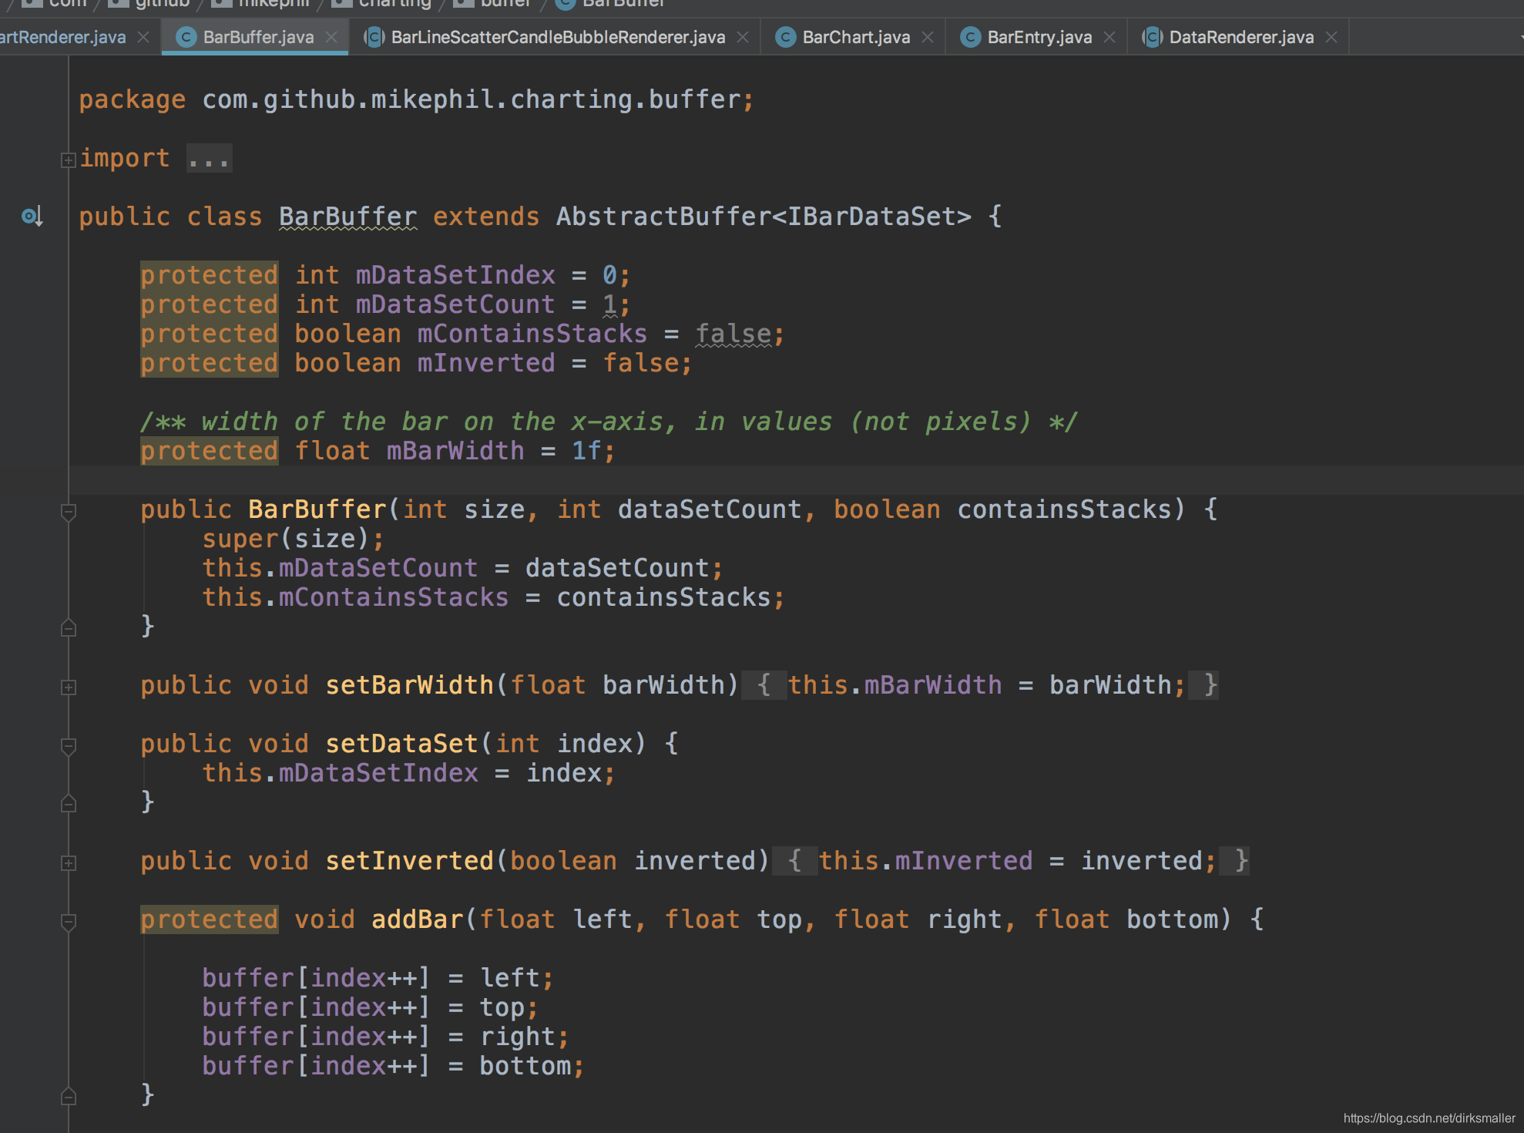The height and width of the screenshot is (1133, 1524).
Task: Close the BarEntry.java tab
Action: point(1109,37)
